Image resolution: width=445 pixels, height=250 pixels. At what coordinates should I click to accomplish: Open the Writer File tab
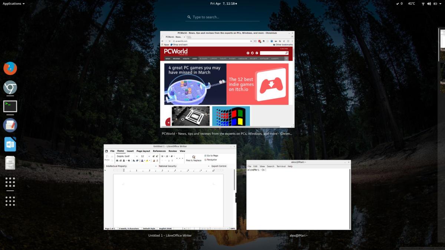point(112,151)
